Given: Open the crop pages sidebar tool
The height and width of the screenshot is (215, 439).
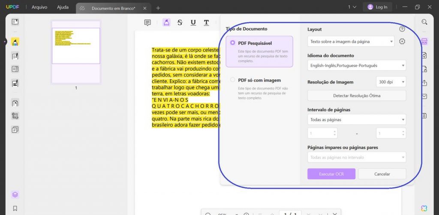Looking at the screenshot, I should pyautogui.click(x=15, y=116).
